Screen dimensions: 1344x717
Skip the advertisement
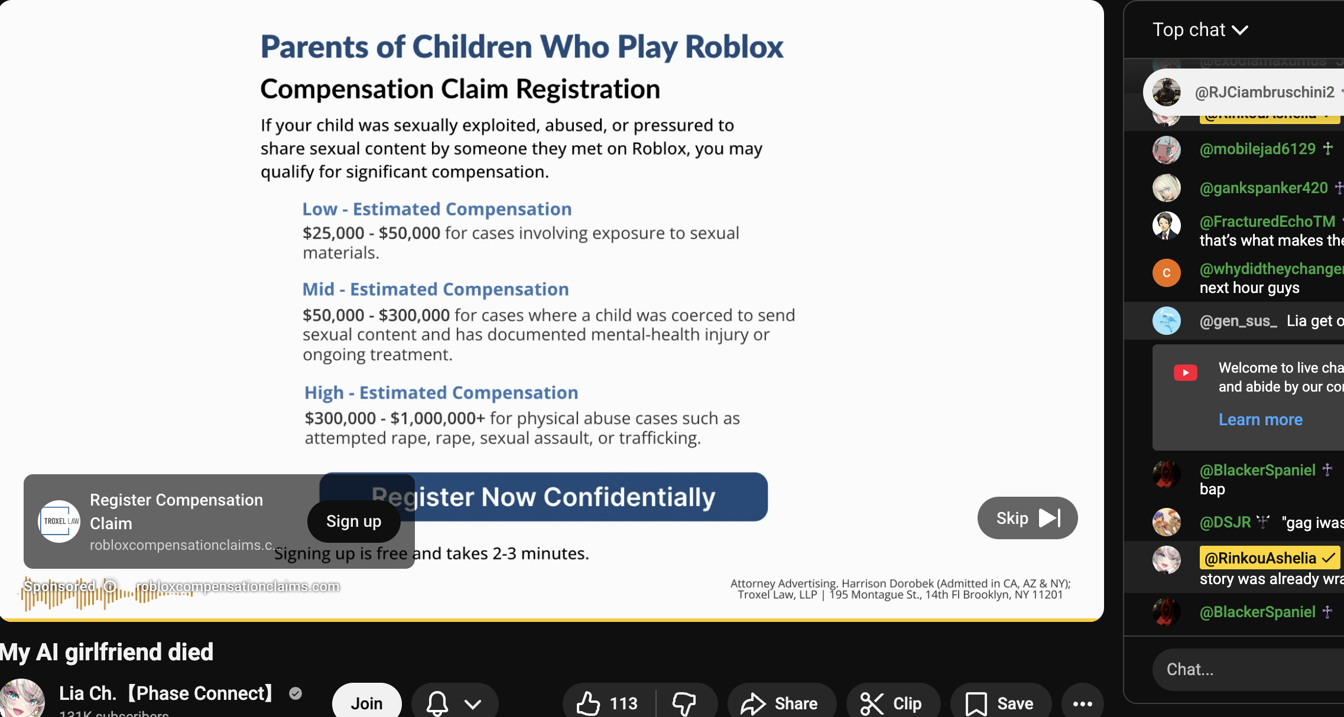[x=1027, y=518]
